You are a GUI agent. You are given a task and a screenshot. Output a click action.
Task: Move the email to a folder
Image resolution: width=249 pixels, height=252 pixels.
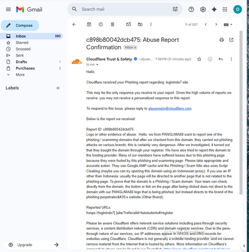tap(140, 25)
